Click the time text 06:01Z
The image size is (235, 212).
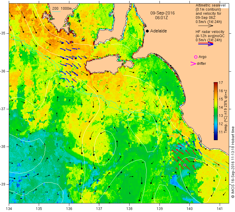161,18
